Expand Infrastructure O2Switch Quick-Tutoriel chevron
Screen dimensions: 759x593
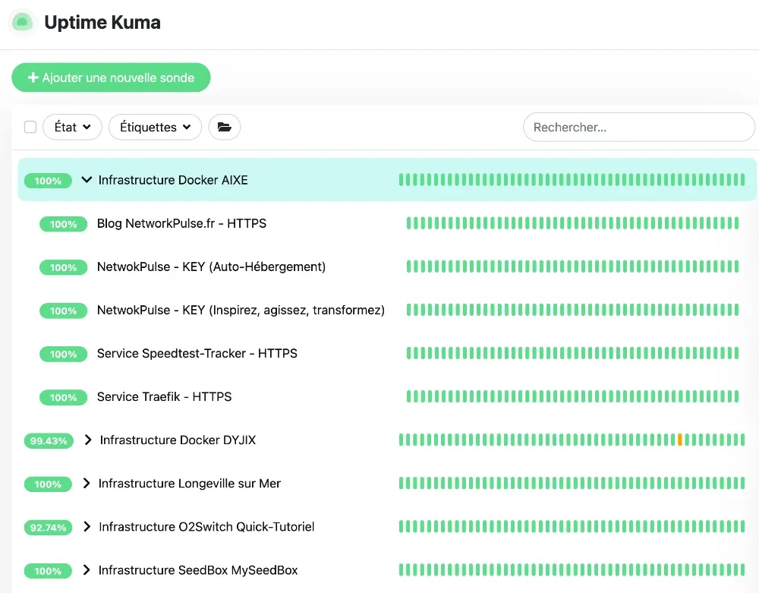coord(87,526)
